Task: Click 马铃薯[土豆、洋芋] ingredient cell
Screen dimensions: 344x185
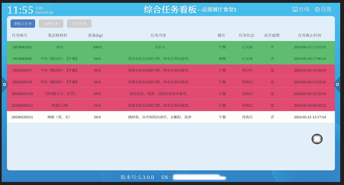Action: 60,94
